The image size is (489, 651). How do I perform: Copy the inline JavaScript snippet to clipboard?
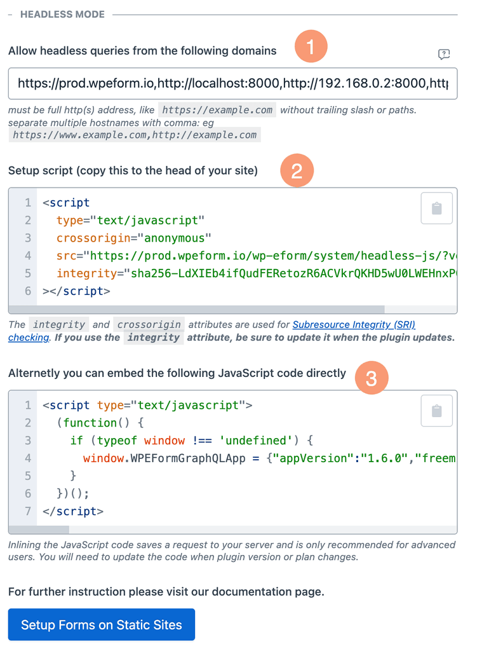pyautogui.click(x=436, y=411)
